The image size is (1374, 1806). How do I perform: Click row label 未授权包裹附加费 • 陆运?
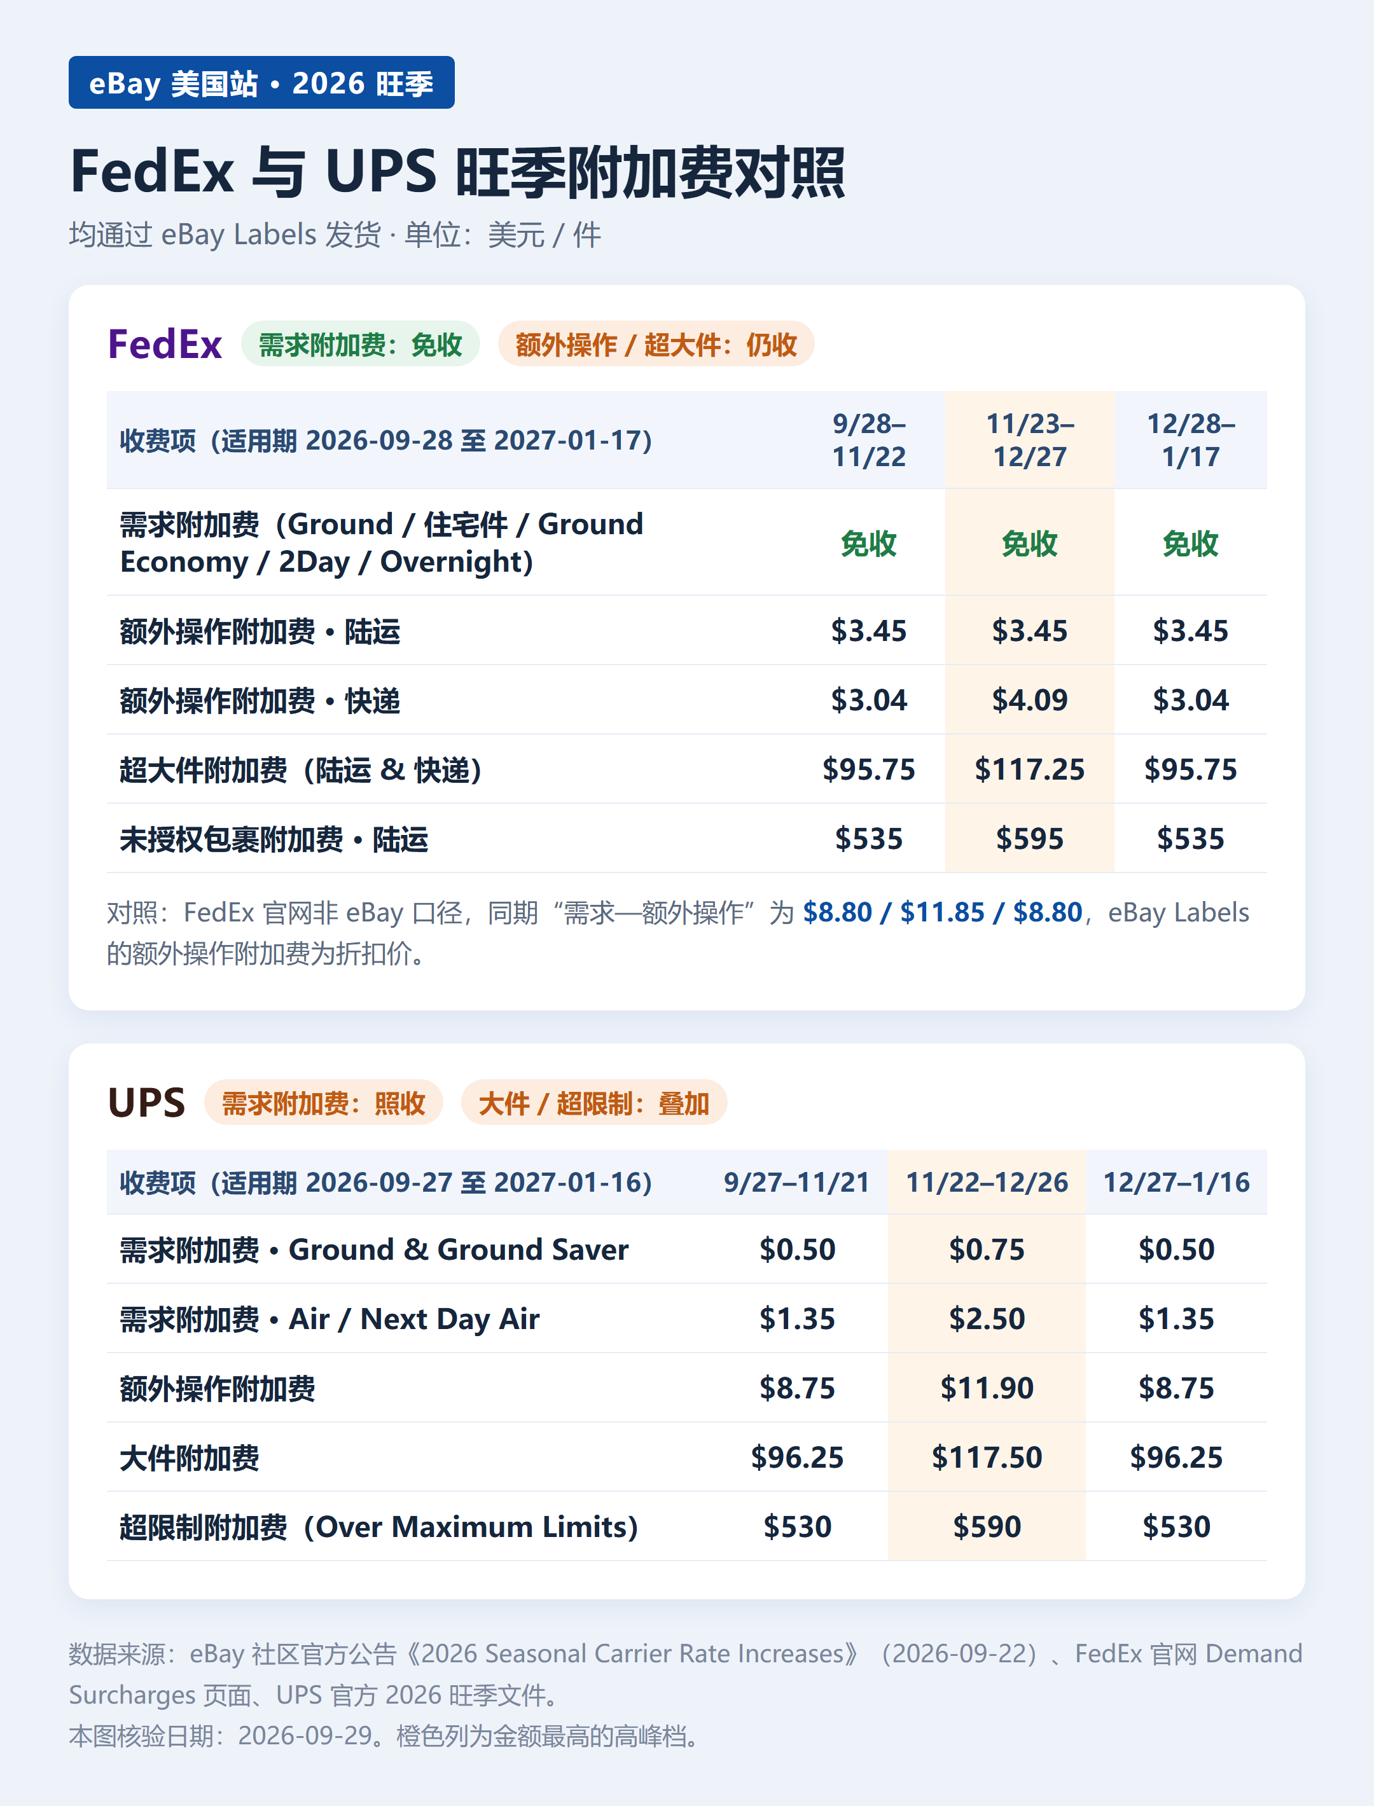tap(274, 839)
